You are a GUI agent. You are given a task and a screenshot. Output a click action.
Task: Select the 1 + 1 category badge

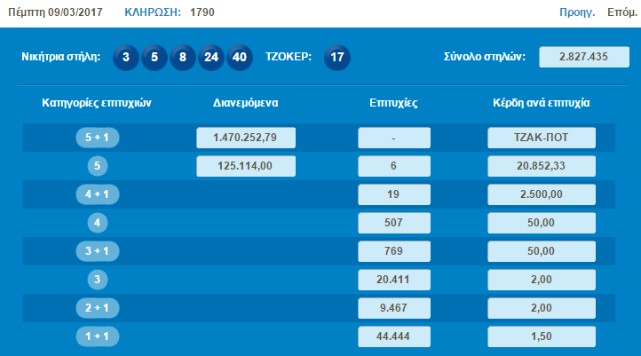(x=99, y=337)
